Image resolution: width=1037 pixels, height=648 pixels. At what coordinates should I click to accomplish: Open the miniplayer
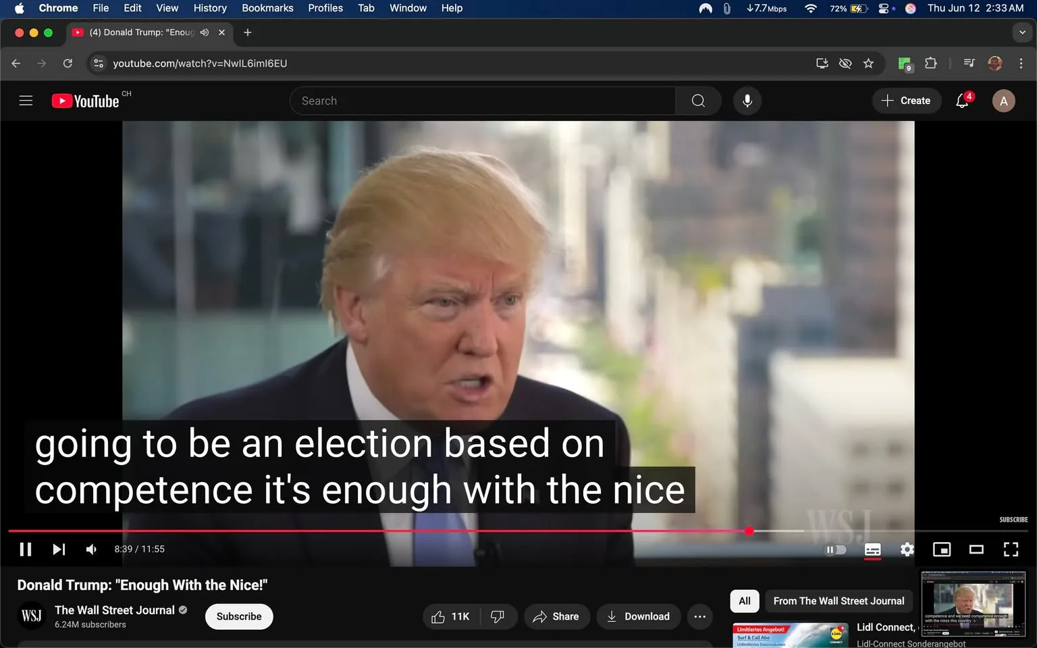941,549
